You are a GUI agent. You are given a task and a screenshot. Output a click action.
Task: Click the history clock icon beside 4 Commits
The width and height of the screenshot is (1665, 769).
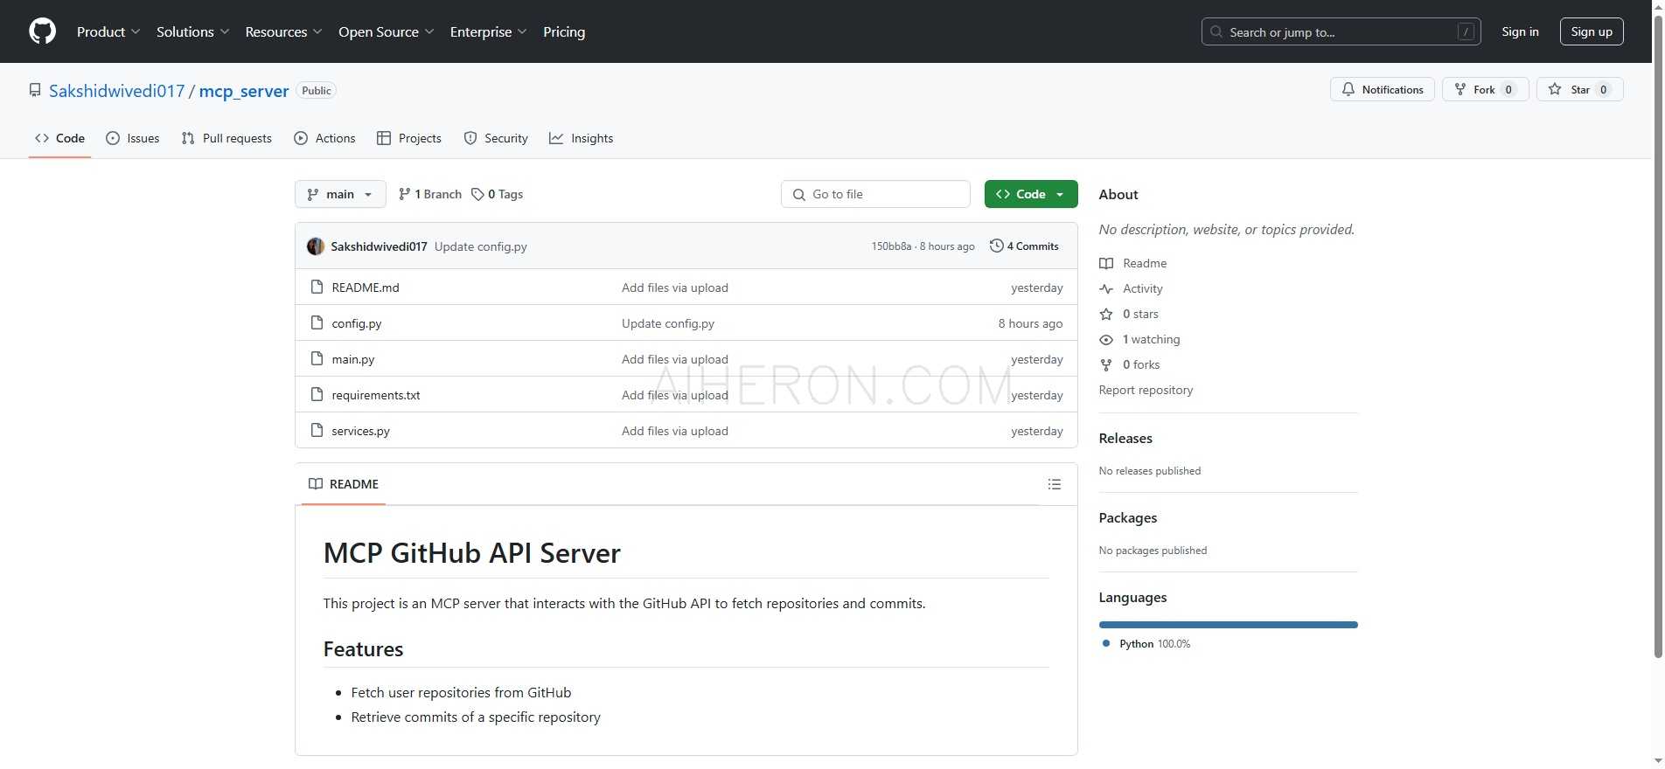pyautogui.click(x=996, y=246)
